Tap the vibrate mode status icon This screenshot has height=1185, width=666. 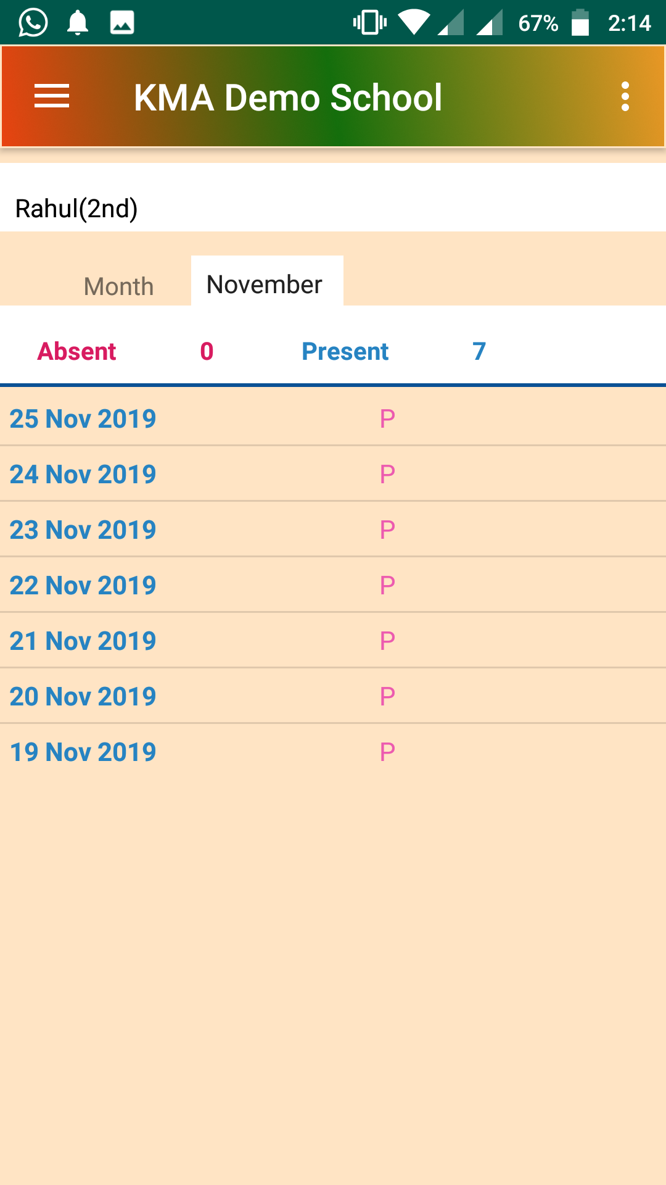370,23
